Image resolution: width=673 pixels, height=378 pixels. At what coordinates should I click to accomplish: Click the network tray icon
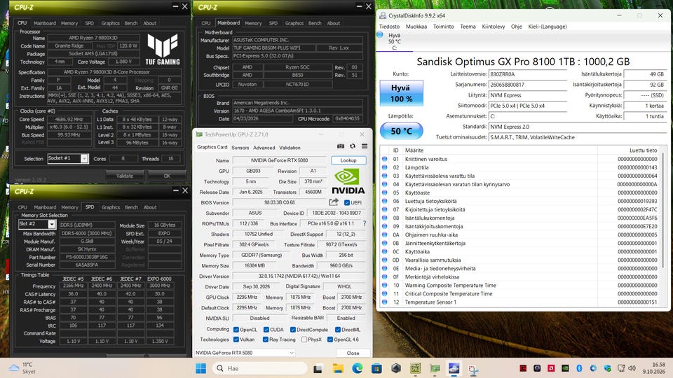[x=620, y=368]
